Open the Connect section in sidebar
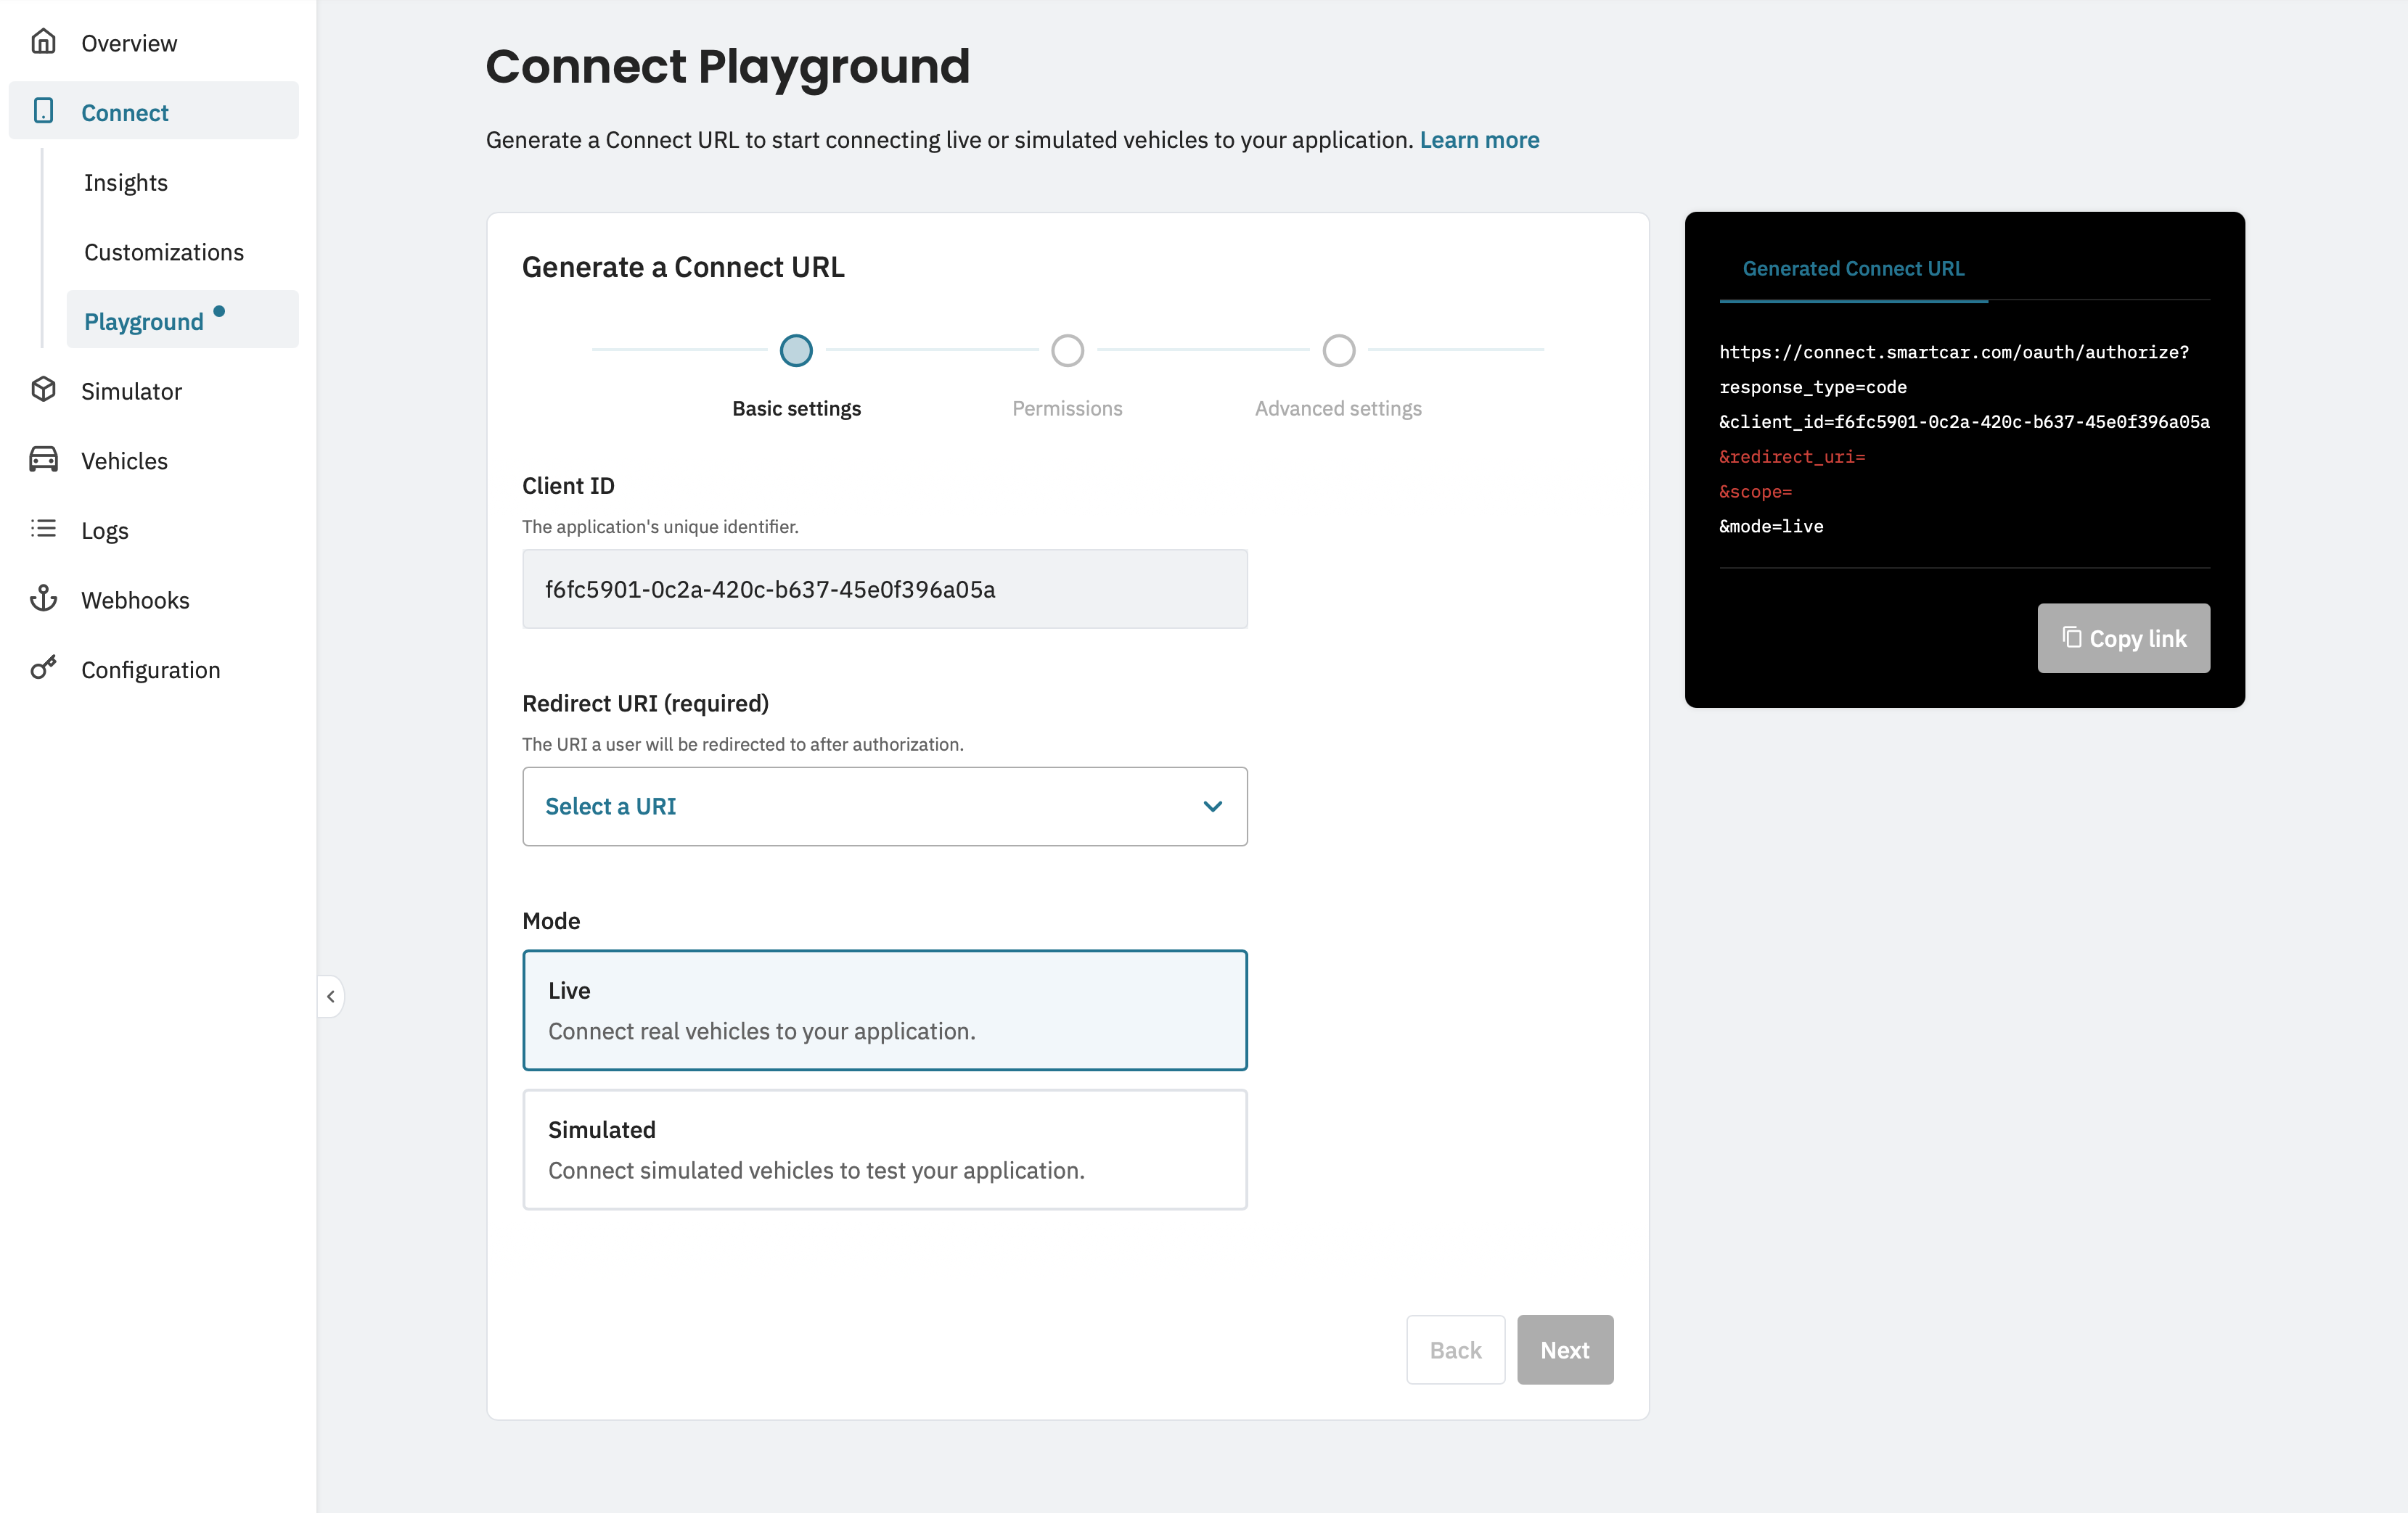2408x1513 pixels. click(153, 111)
